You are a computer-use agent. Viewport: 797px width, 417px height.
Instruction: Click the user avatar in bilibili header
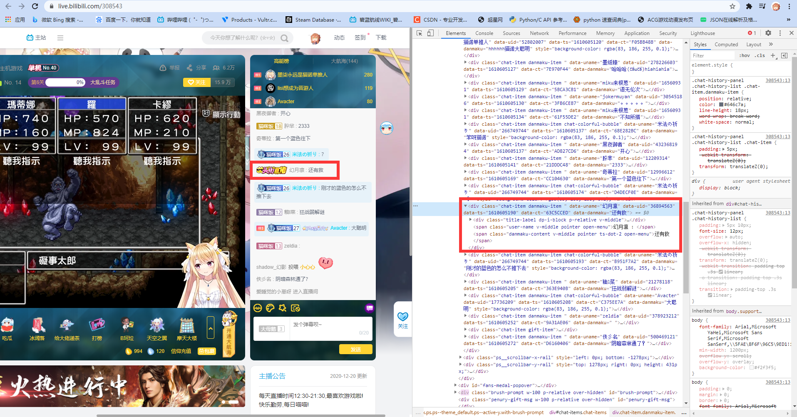(315, 38)
